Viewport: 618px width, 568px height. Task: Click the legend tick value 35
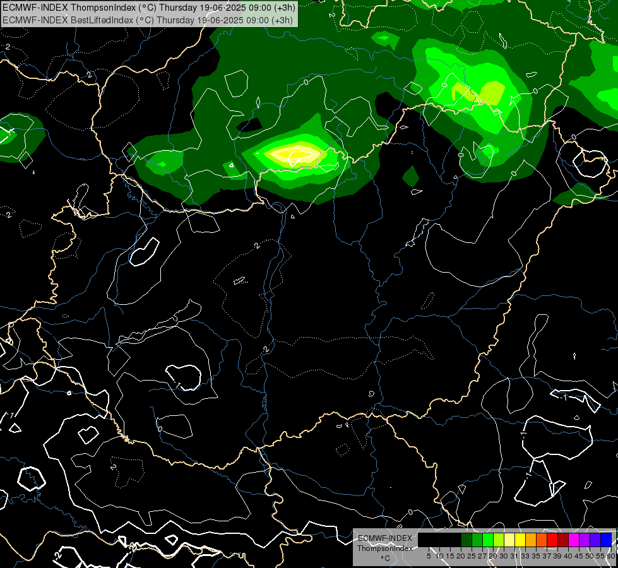pos(536,556)
